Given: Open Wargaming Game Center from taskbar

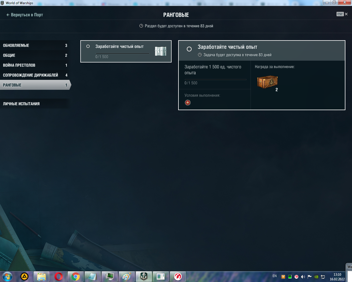Looking at the screenshot, I should point(178,276).
